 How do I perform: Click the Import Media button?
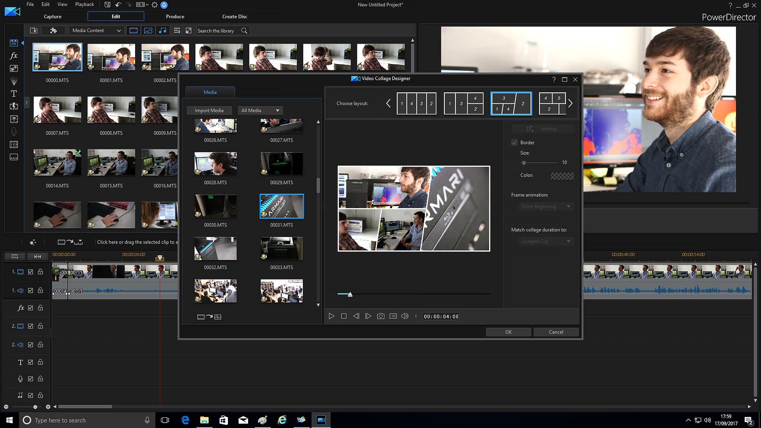(x=209, y=110)
